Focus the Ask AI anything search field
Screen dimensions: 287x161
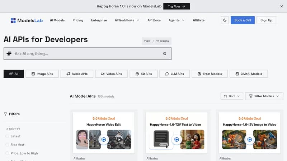tap(88, 54)
